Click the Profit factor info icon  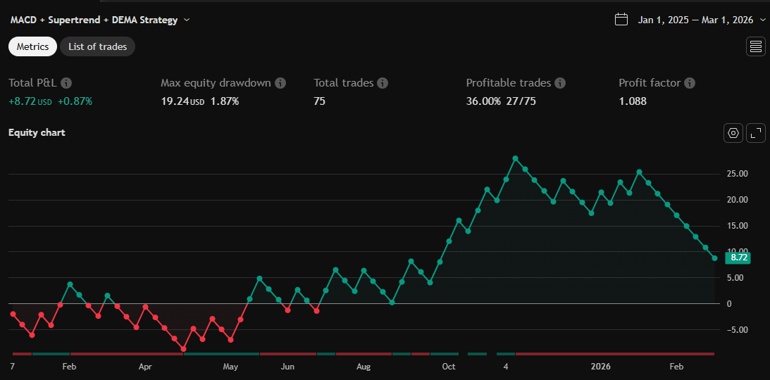[x=690, y=83]
